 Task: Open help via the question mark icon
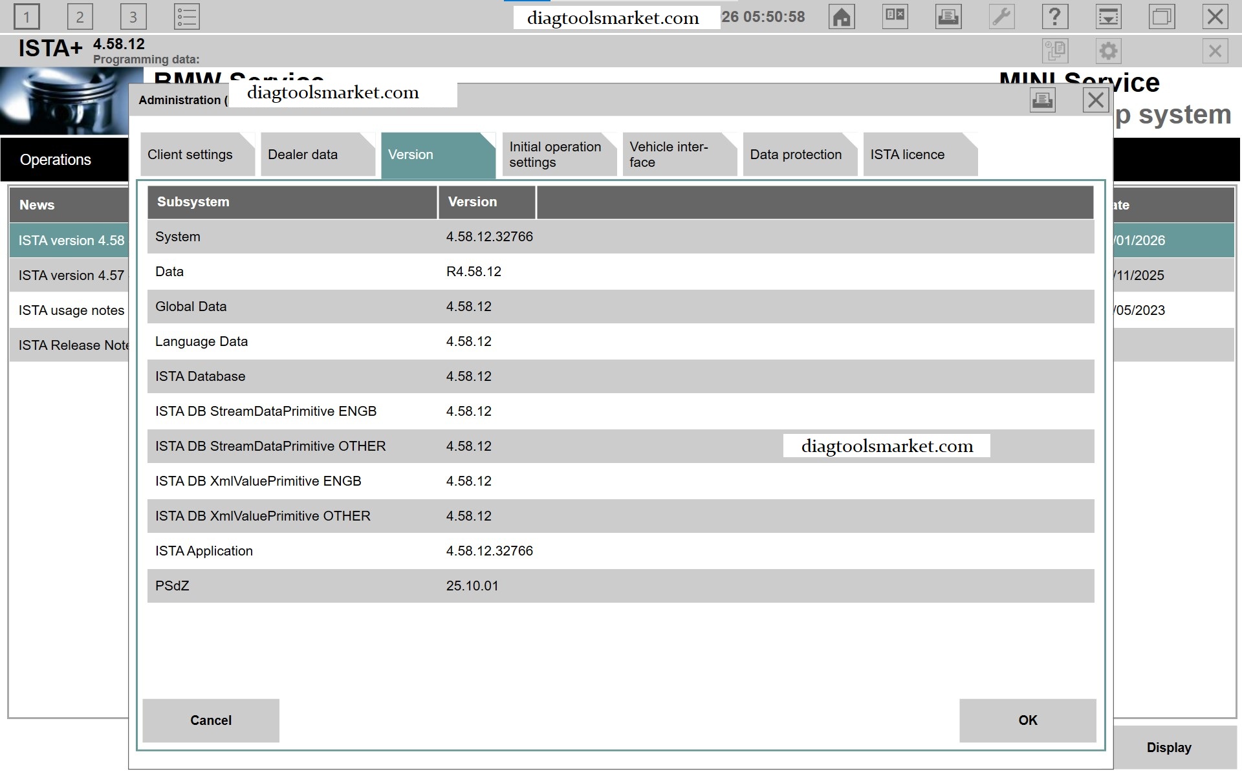point(1055,17)
